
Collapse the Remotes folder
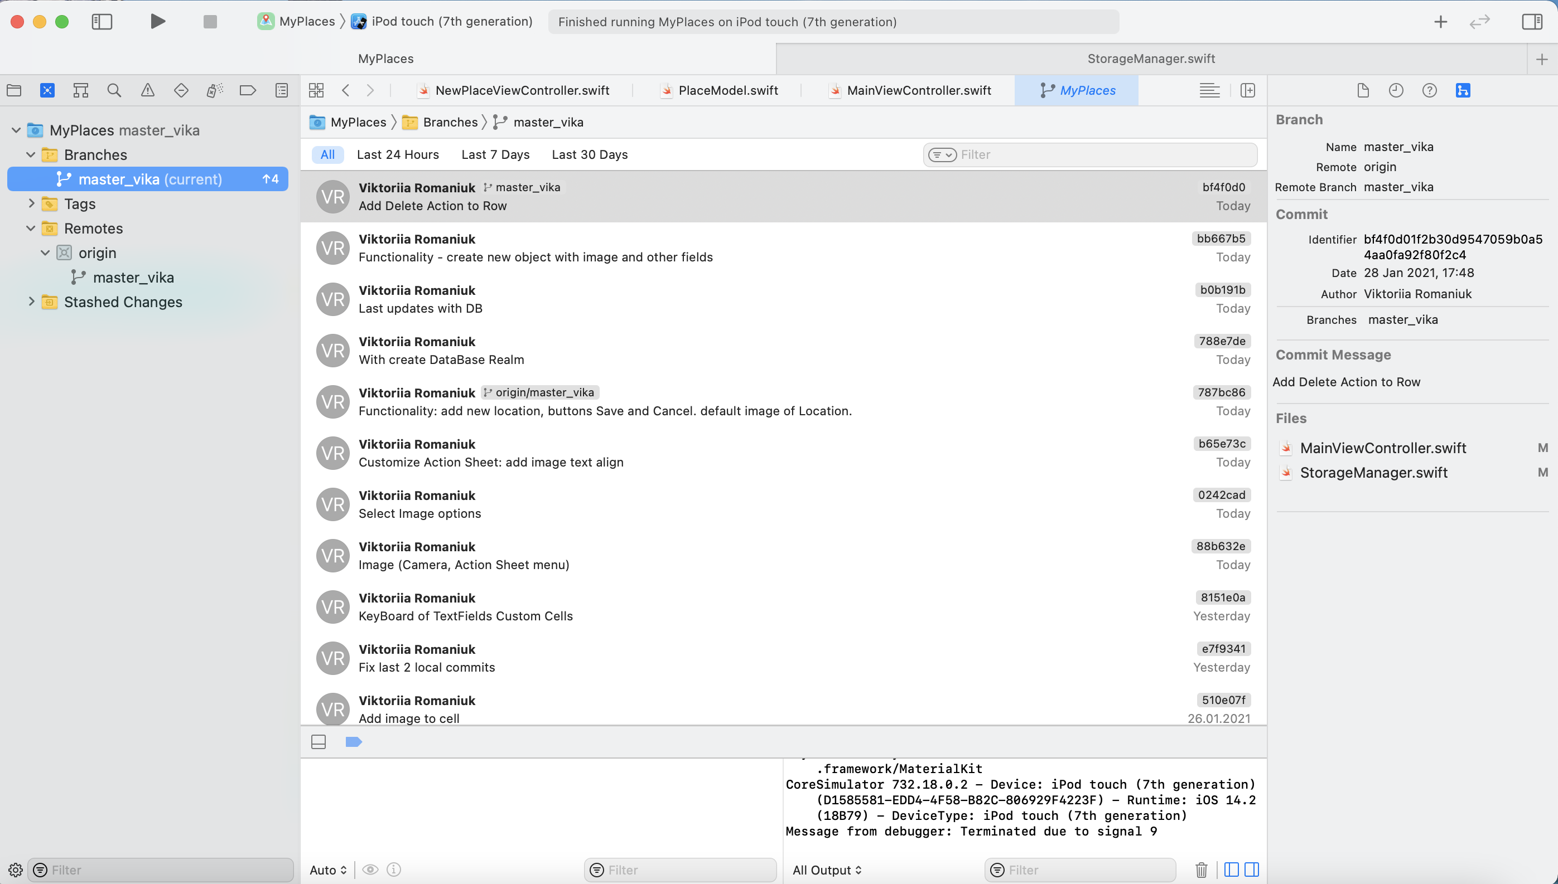[x=31, y=229]
